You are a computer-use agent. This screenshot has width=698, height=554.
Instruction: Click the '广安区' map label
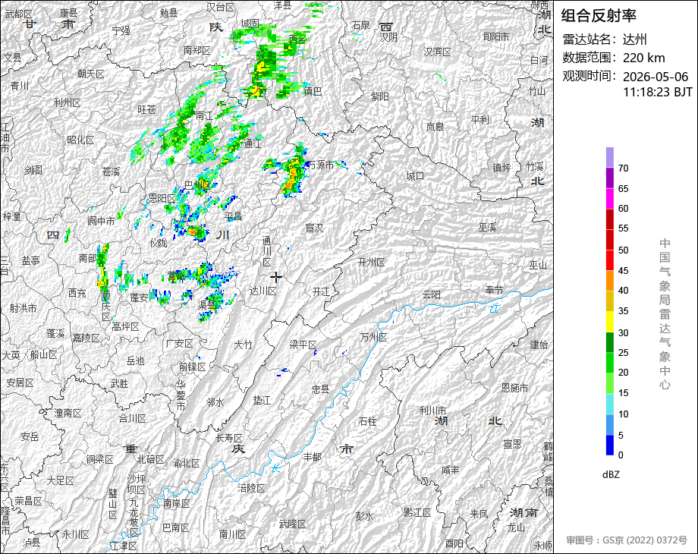(179, 344)
